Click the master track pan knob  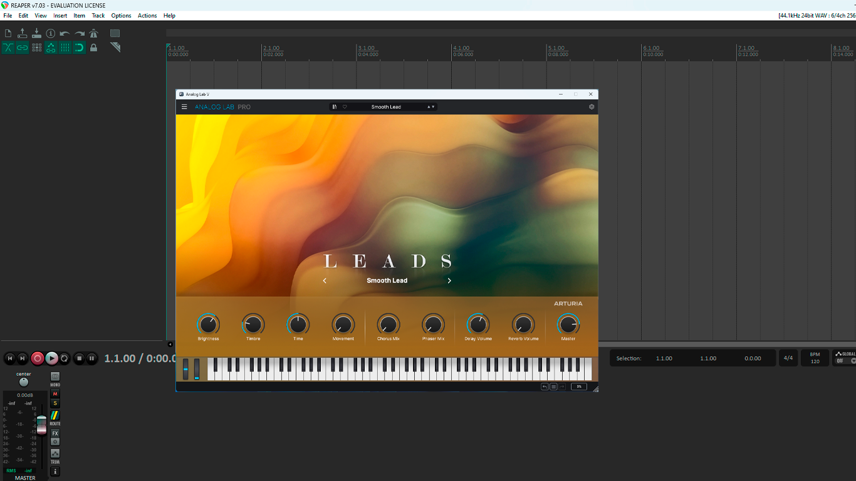[24, 382]
